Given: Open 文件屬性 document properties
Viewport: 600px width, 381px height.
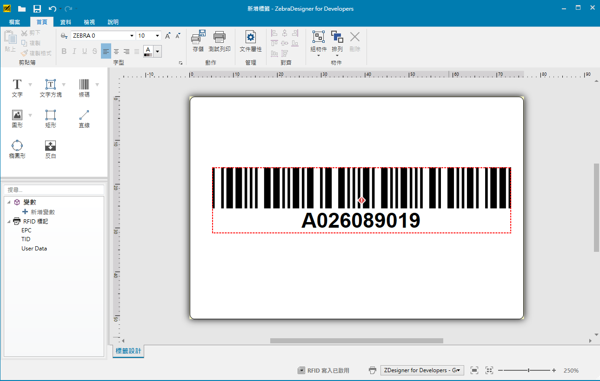Looking at the screenshot, I should tap(251, 41).
